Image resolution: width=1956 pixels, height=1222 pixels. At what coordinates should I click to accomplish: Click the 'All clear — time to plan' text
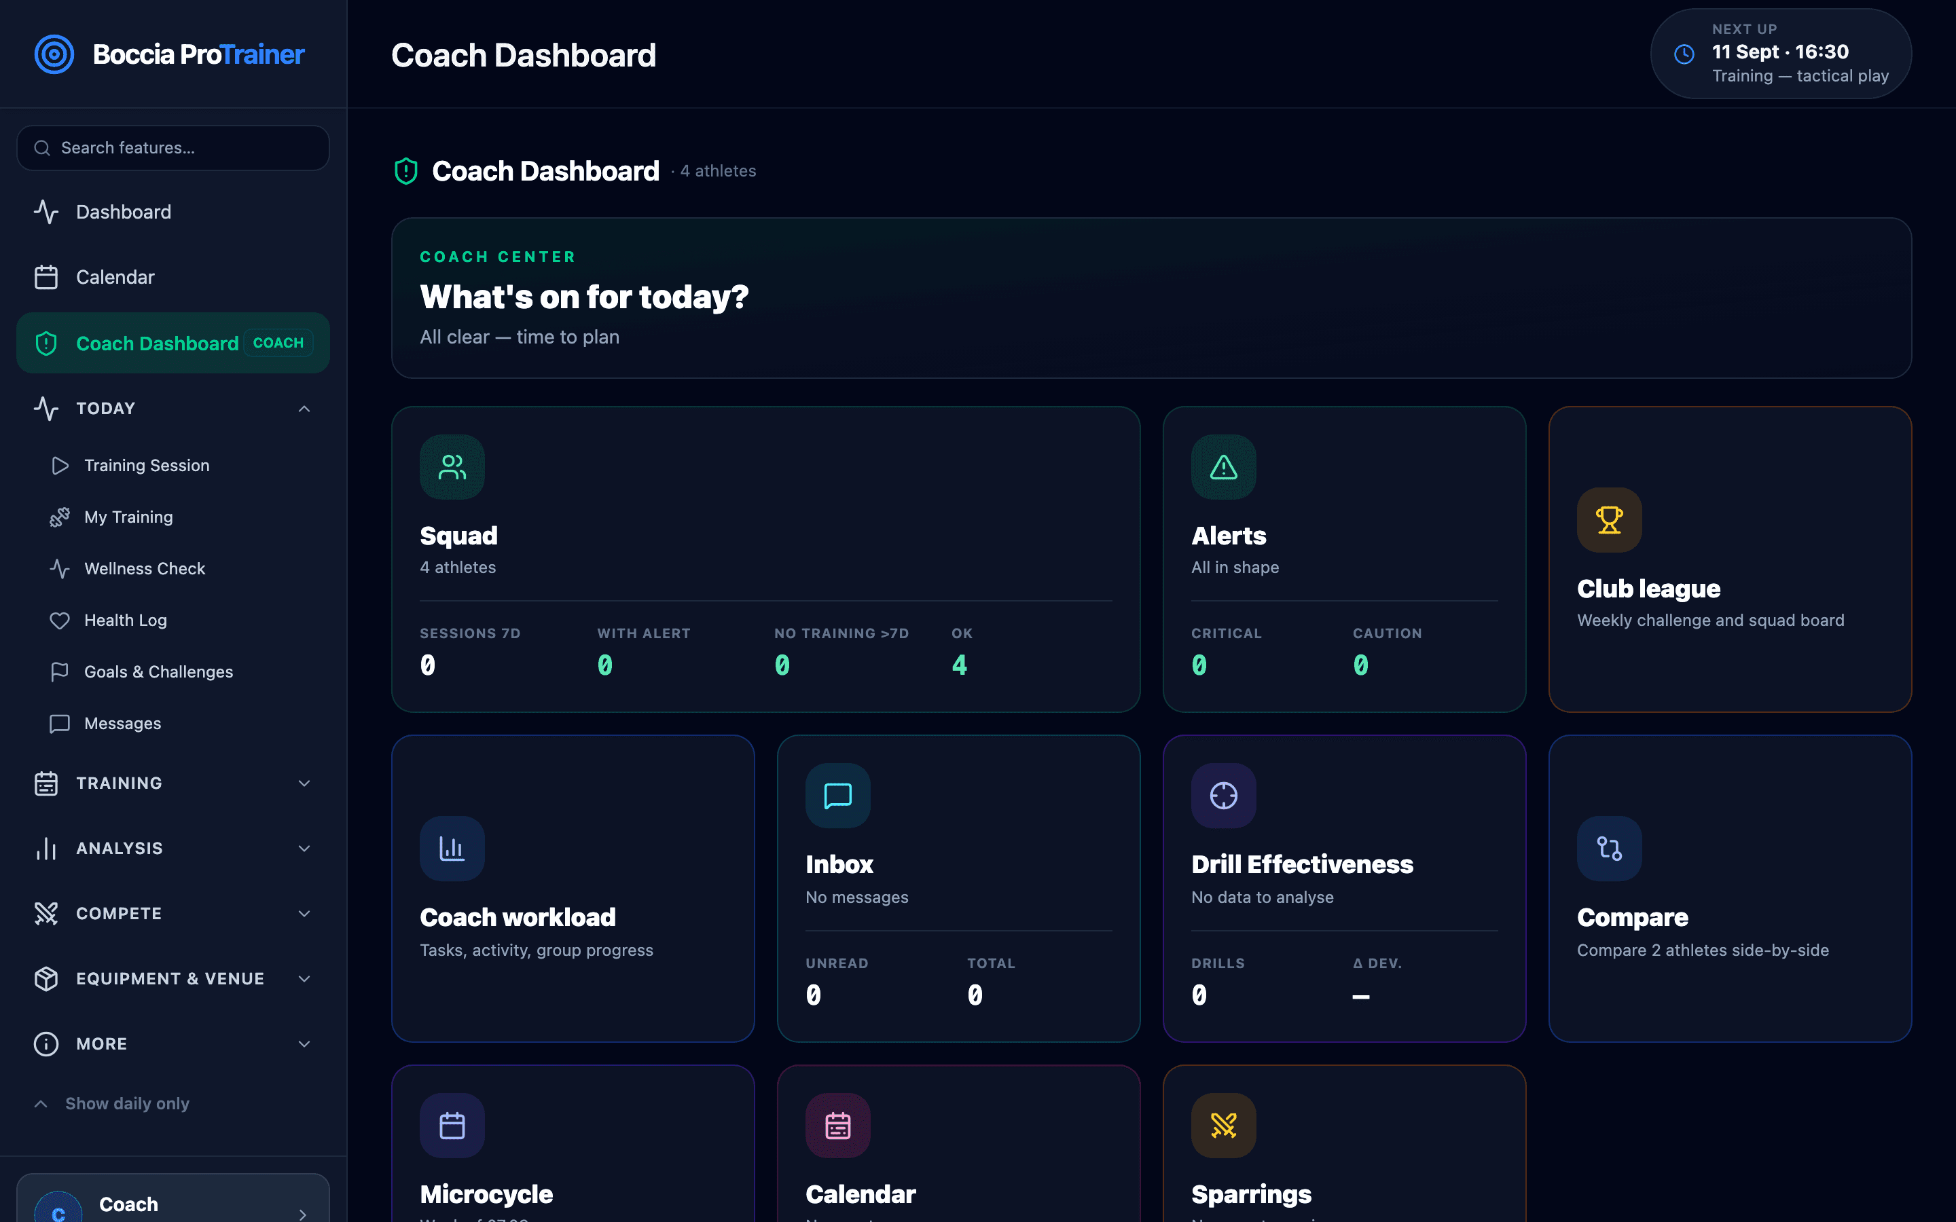click(x=520, y=337)
